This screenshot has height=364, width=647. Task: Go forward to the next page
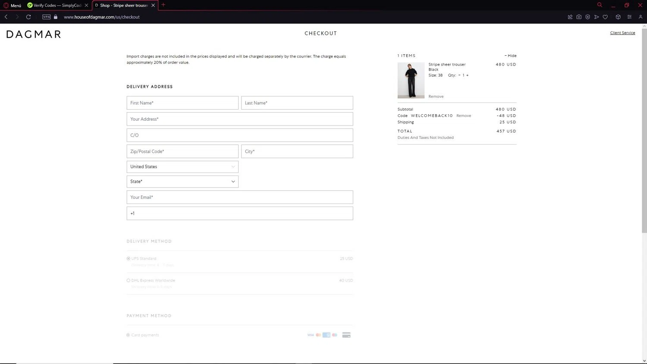[x=17, y=17]
